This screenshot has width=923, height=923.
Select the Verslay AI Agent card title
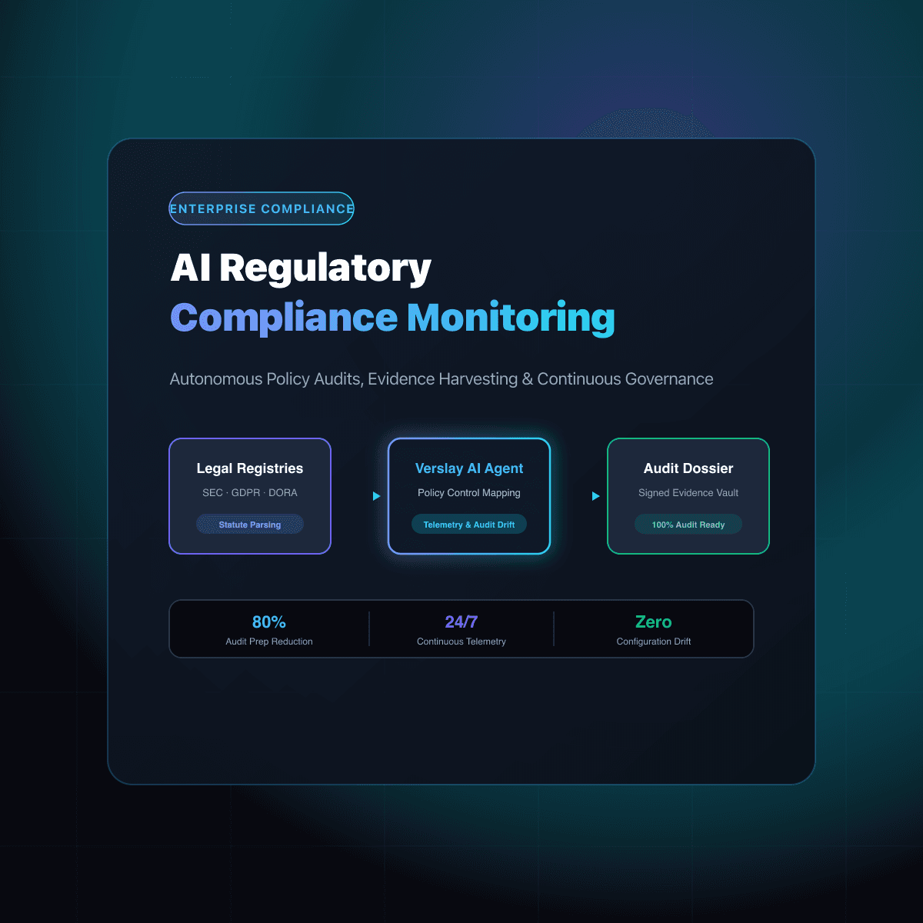[x=469, y=468]
